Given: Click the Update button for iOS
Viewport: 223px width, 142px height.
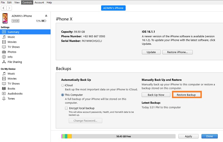Looking at the screenshot, I should click(x=151, y=52).
